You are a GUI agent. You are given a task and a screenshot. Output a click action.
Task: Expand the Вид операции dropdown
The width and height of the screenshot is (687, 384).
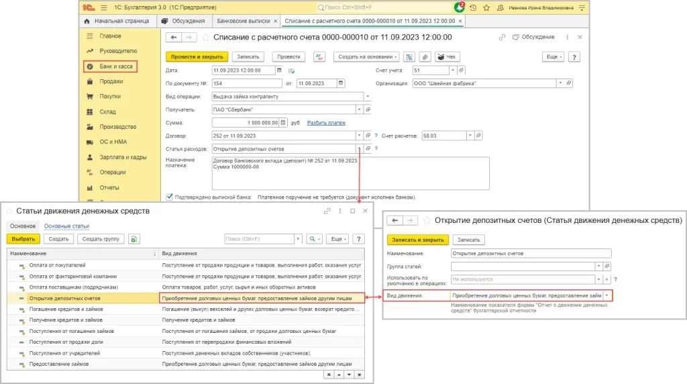coord(367,97)
